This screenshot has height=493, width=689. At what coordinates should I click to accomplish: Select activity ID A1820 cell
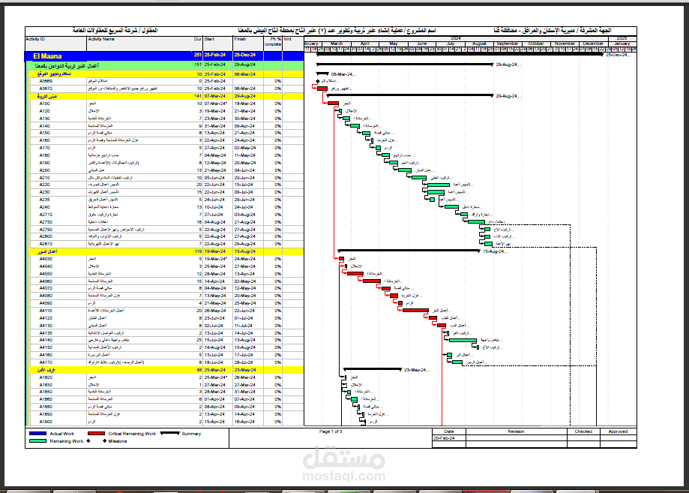pyautogui.click(x=46, y=377)
